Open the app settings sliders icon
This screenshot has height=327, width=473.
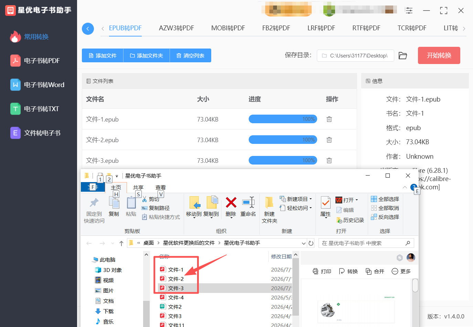tap(409, 11)
